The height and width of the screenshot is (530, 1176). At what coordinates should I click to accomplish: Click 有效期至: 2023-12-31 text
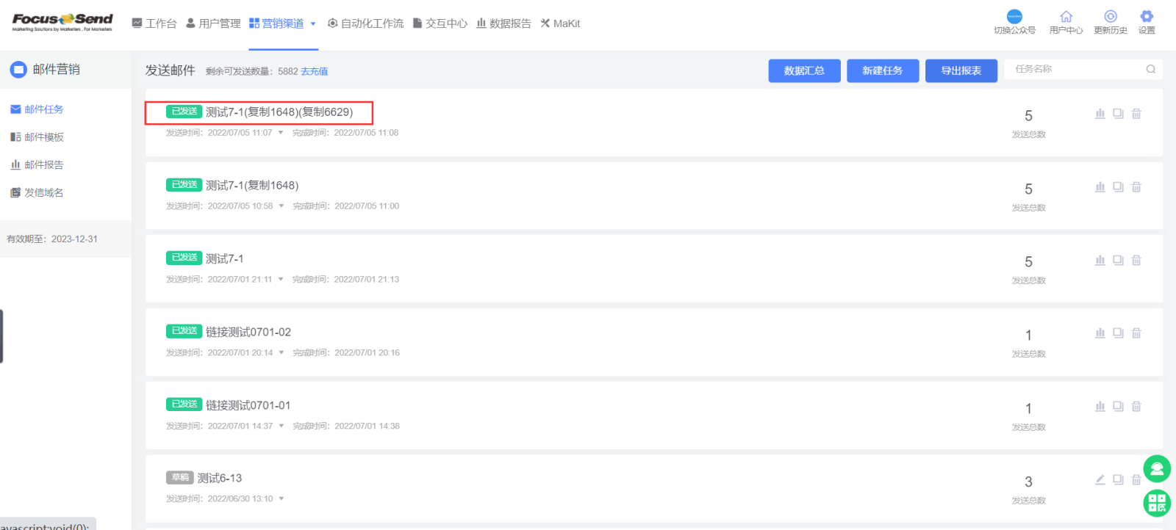pos(52,239)
